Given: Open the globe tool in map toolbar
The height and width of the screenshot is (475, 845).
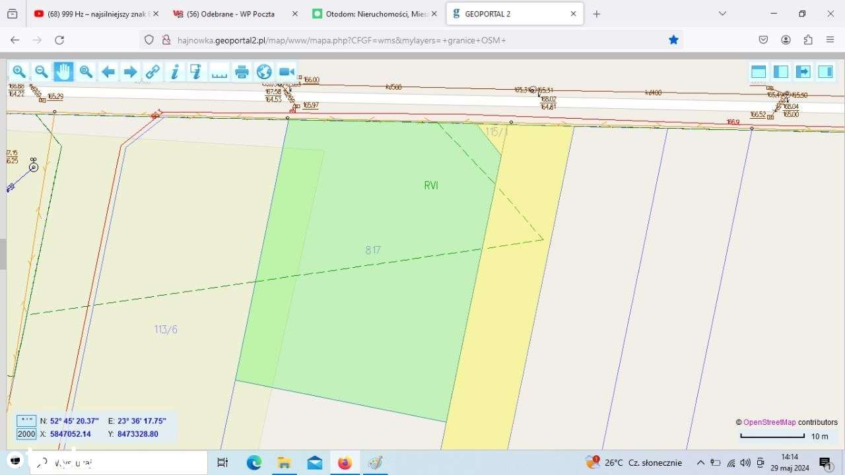Looking at the screenshot, I should tap(264, 72).
